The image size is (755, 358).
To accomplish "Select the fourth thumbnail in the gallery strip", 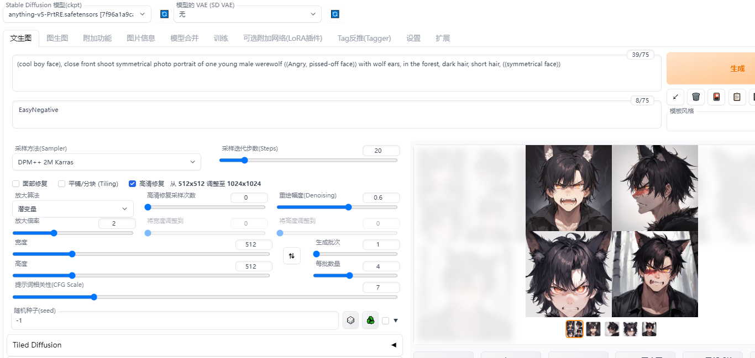I will [x=631, y=329].
